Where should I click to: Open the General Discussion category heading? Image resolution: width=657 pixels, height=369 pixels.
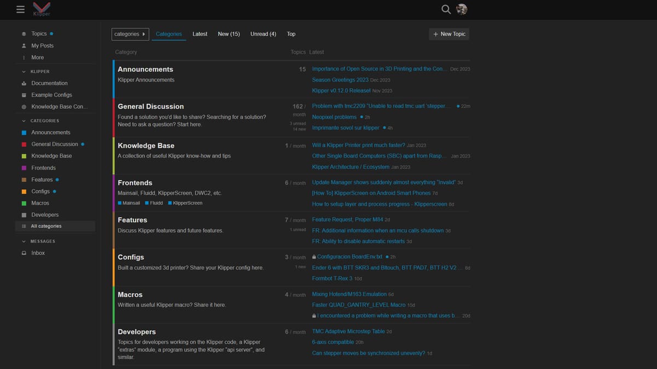click(151, 107)
